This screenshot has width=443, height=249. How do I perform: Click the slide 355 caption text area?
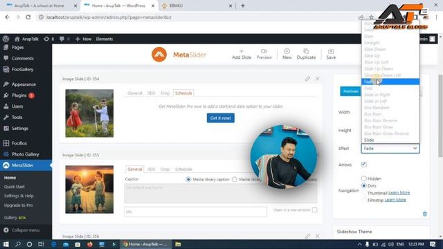[221, 194]
